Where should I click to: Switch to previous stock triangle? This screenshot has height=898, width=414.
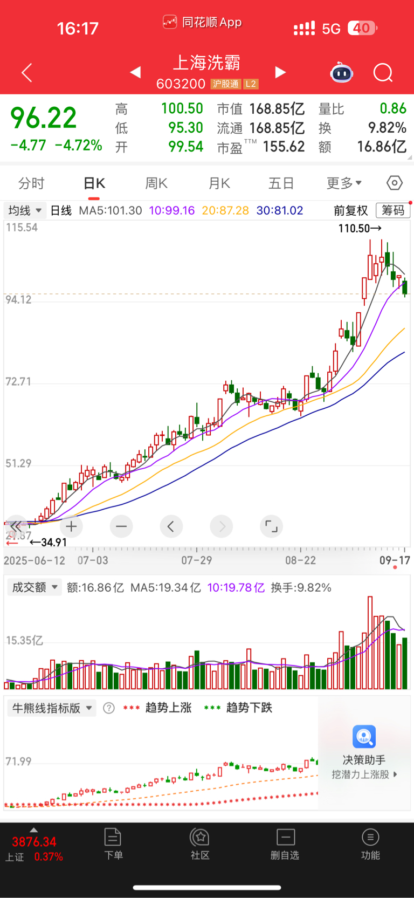point(135,72)
